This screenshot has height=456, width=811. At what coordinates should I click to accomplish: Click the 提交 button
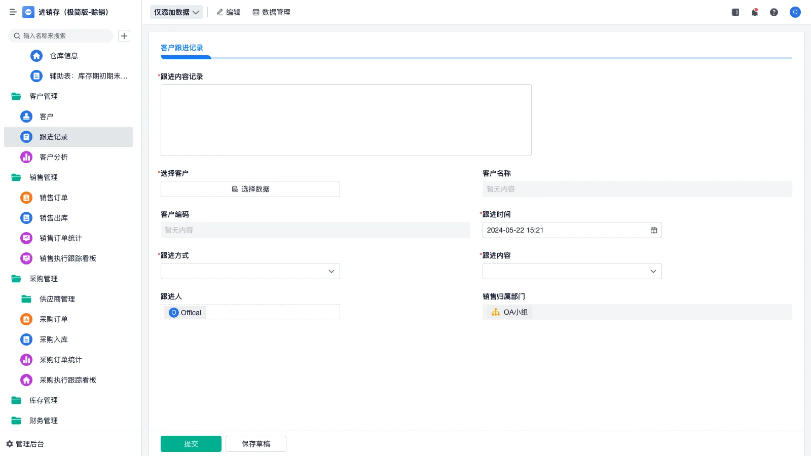(191, 444)
